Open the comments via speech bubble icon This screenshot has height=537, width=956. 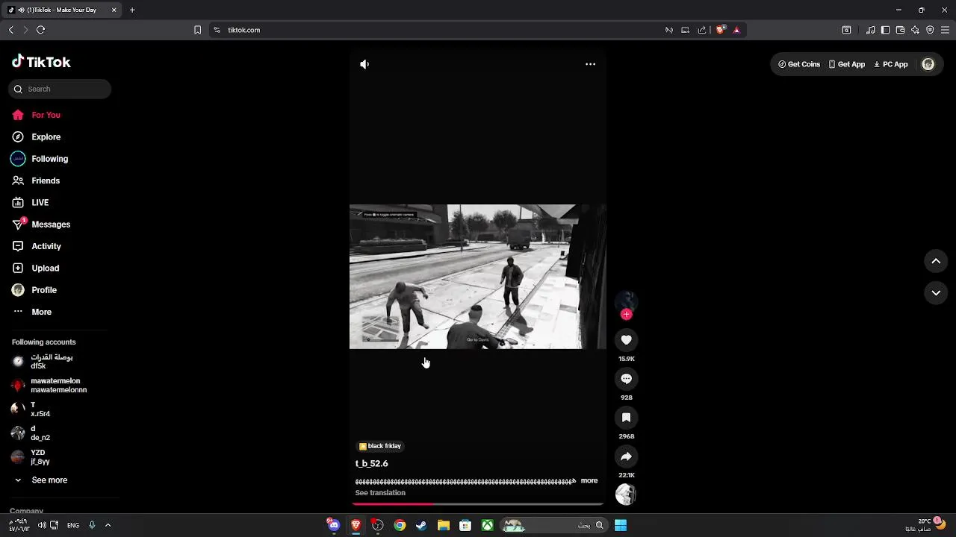coord(626,379)
